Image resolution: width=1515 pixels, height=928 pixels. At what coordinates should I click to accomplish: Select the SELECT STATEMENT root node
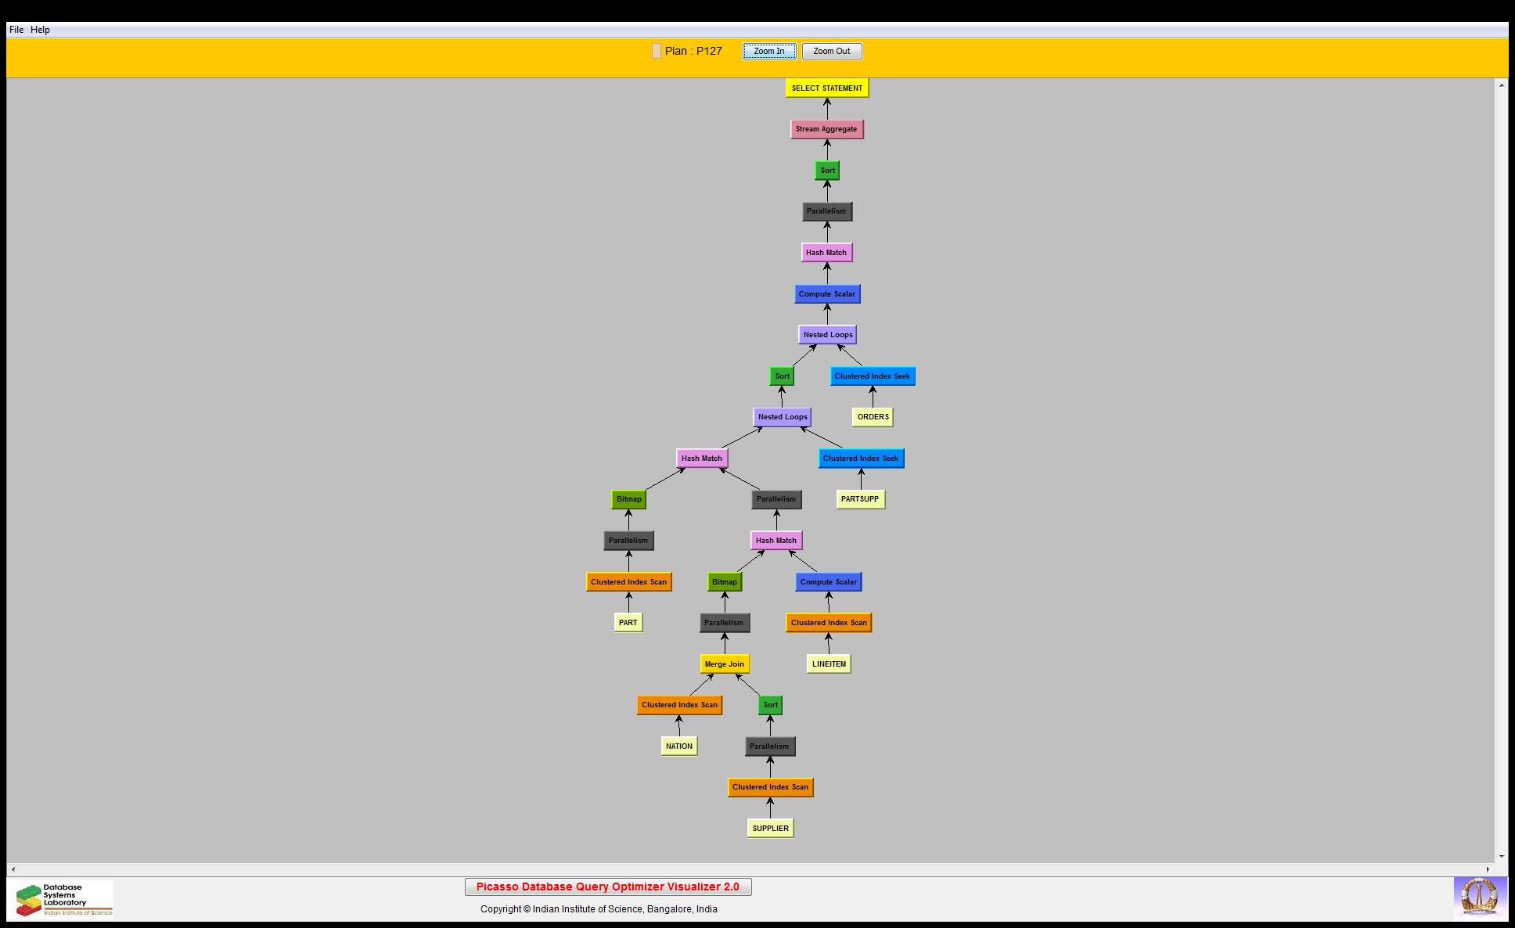826,88
